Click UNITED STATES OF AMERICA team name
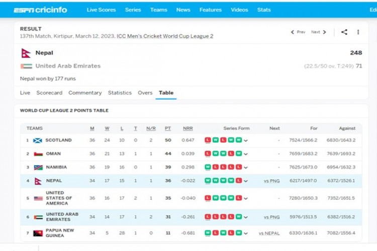Screen dimensions: 377x251 [59, 198]
